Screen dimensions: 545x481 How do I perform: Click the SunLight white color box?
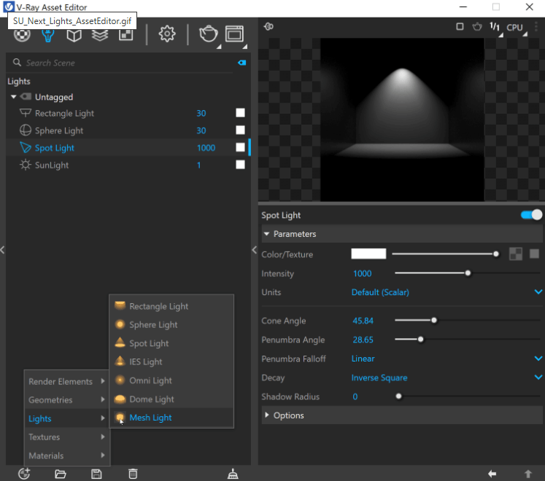click(240, 165)
